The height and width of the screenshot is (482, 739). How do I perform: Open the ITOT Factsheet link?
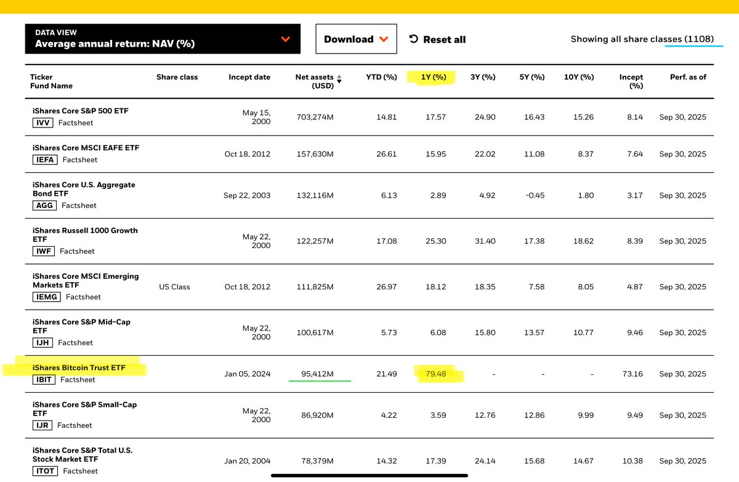coord(81,470)
